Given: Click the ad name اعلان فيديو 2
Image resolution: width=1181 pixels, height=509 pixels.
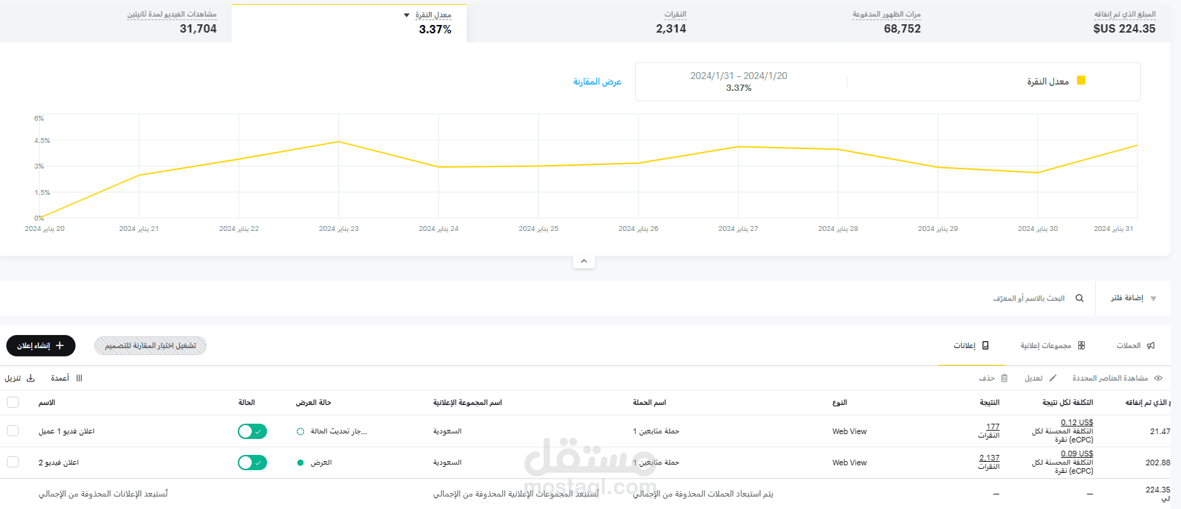Looking at the screenshot, I should [x=58, y=463].
